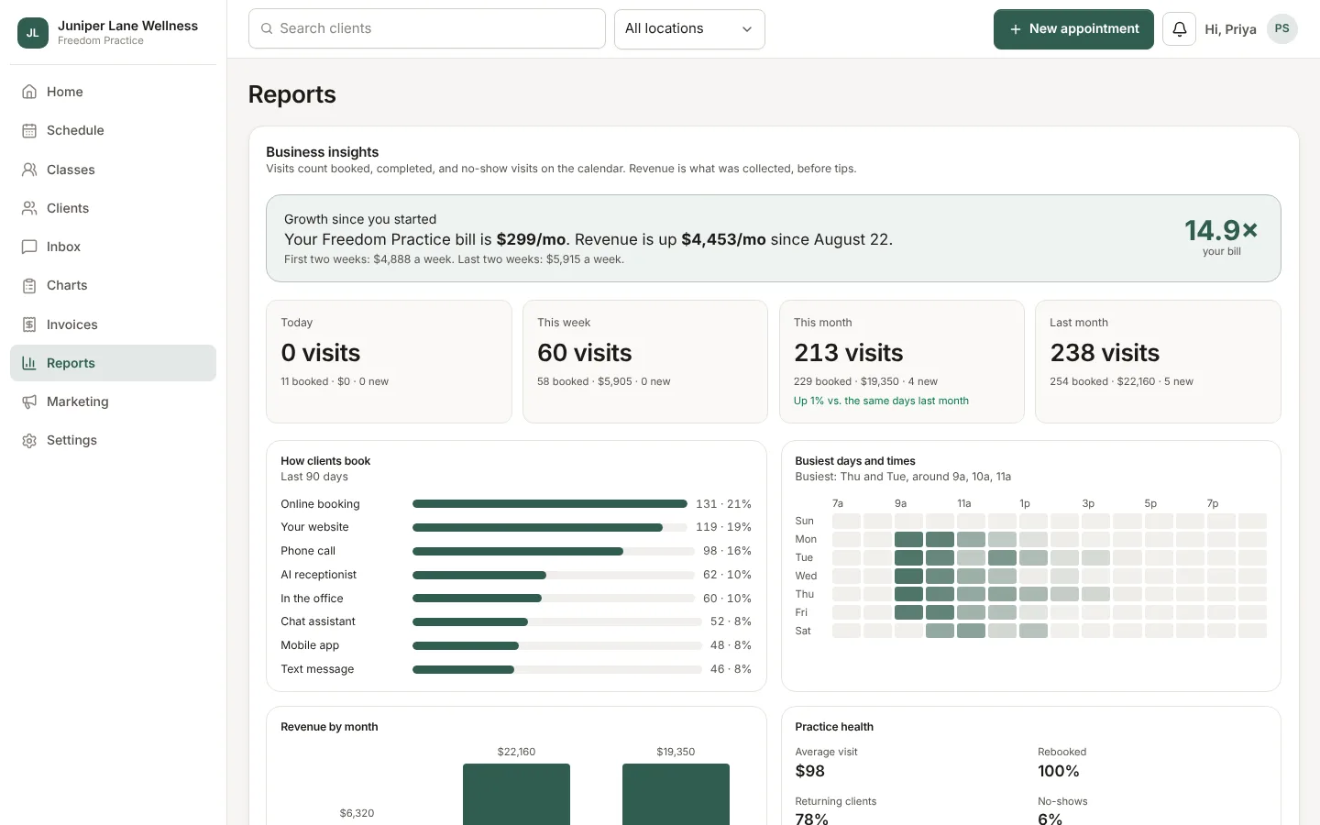Click the PS user avatar
Screen dimensions: 1320x825
click(1281, 28)
